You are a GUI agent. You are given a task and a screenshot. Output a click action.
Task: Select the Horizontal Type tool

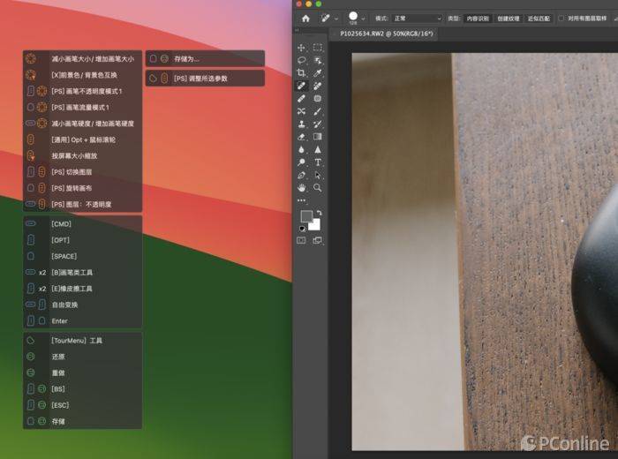tap(318, 162)
